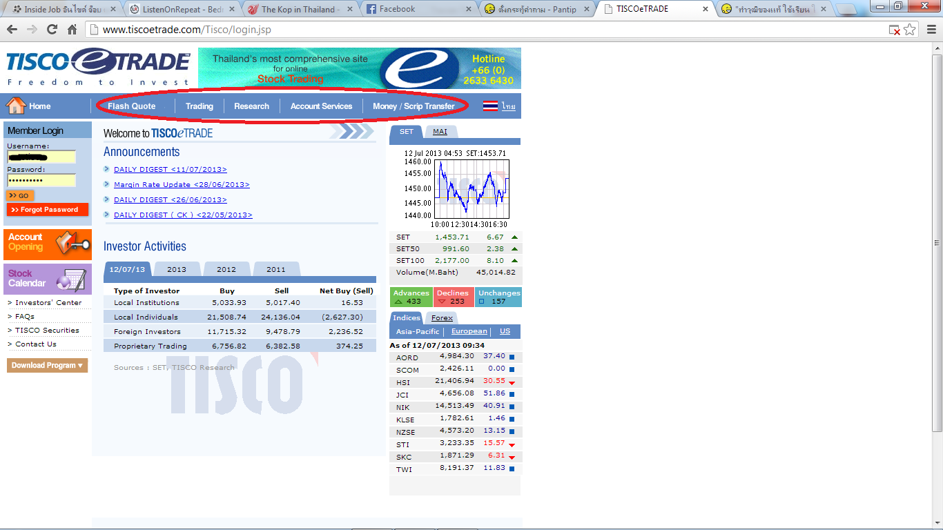
Task: Open the Account Services menu
Action: coord(321,106)
